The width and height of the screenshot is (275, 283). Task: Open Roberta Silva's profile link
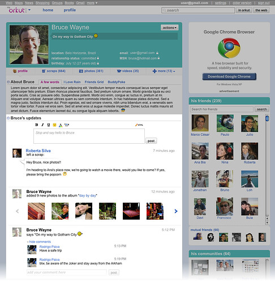pyautogui.click(x=38, y=151)
